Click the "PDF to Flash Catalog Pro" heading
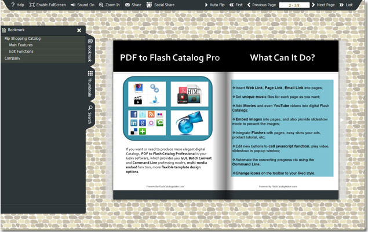 coord(170,58)
